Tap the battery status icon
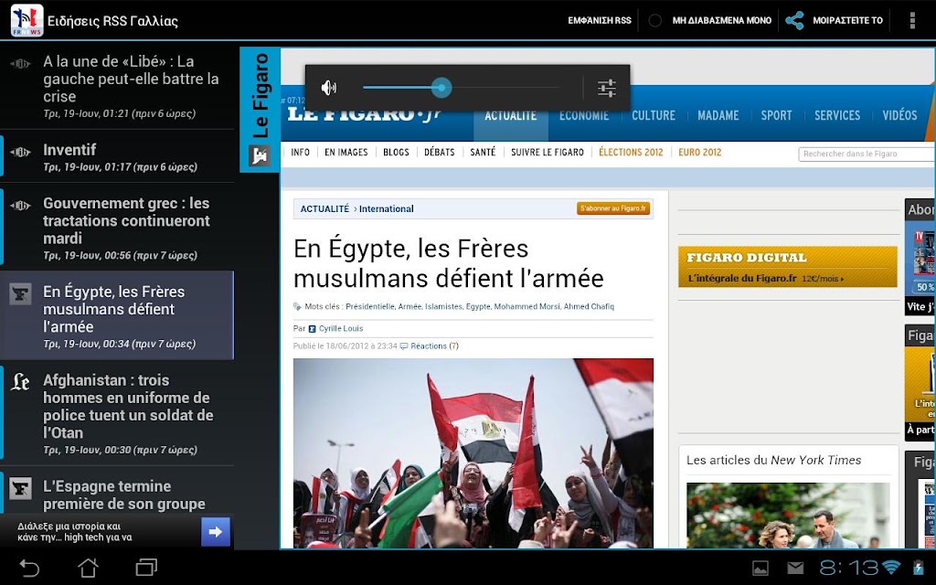936x585 pixels. pyautogui.click(x=918, y=567)
